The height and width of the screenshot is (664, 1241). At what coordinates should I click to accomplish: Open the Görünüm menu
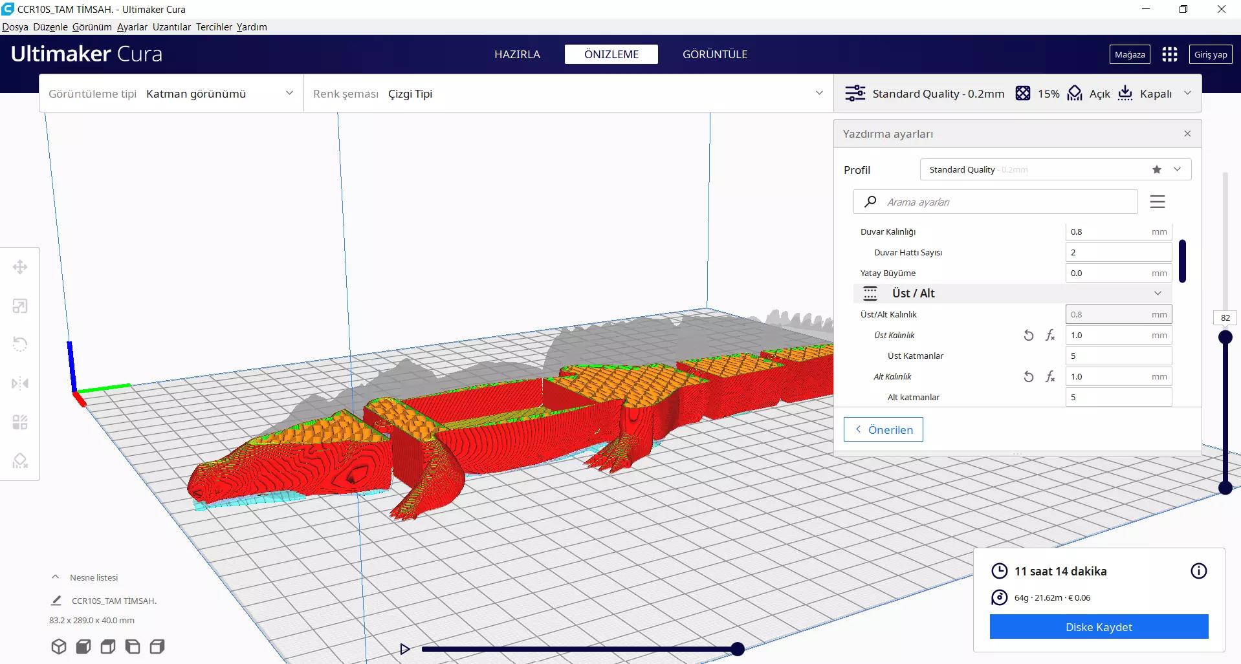92,27
